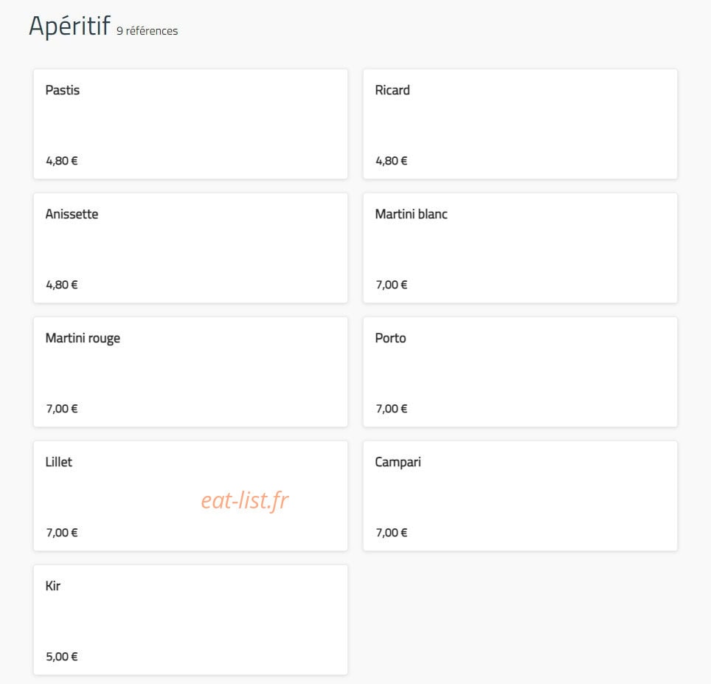711x684 pixels.
Task: Click the Apéritif section heading
Action: [69, 26]
